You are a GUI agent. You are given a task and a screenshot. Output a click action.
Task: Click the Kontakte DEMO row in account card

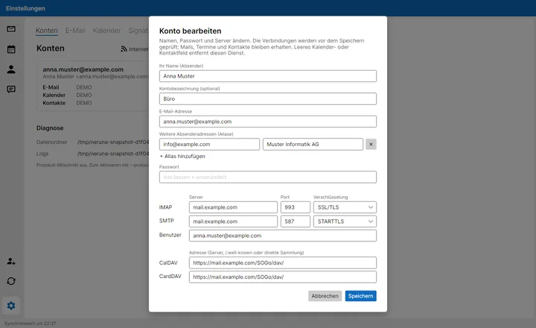click(x=67, y=103)
